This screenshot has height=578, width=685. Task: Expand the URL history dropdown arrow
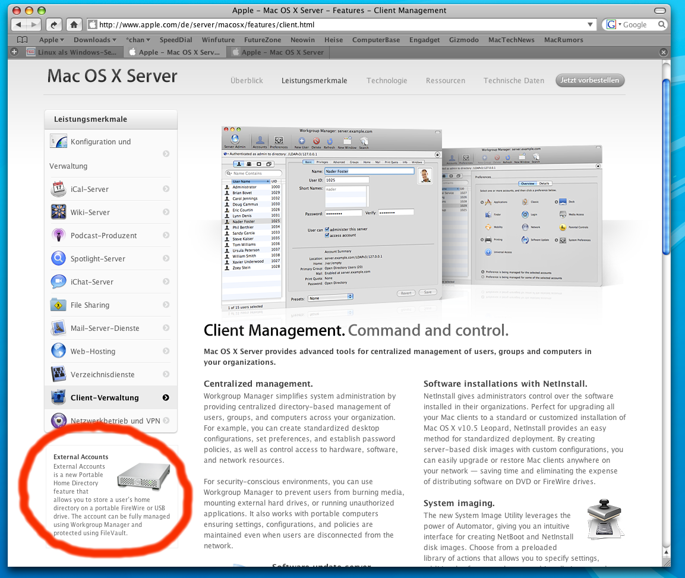coord(590,25)
